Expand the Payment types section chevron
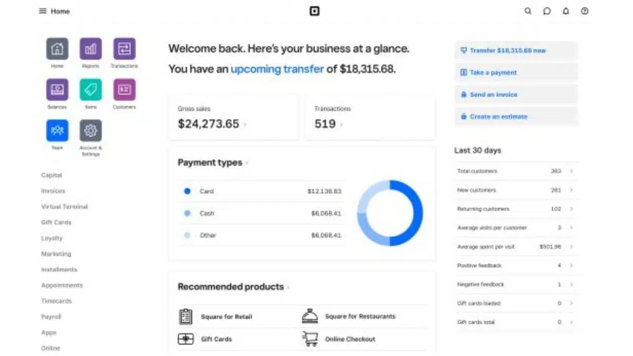 click(247, 163)
